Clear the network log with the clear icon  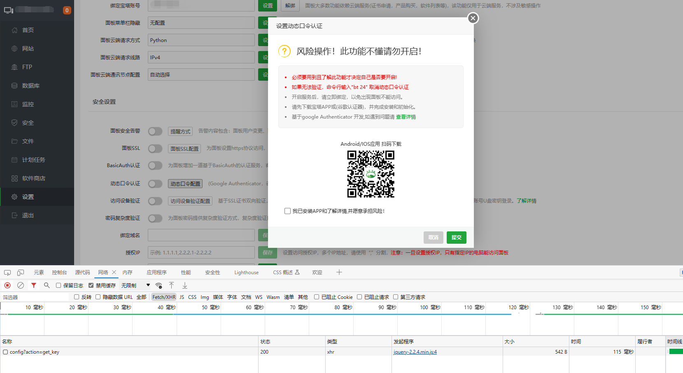coord(21,285)
